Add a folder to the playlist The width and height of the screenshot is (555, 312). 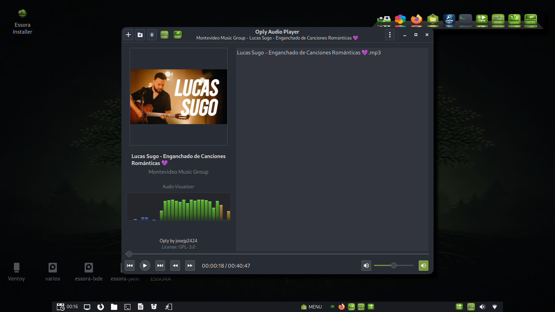[140, 35]
